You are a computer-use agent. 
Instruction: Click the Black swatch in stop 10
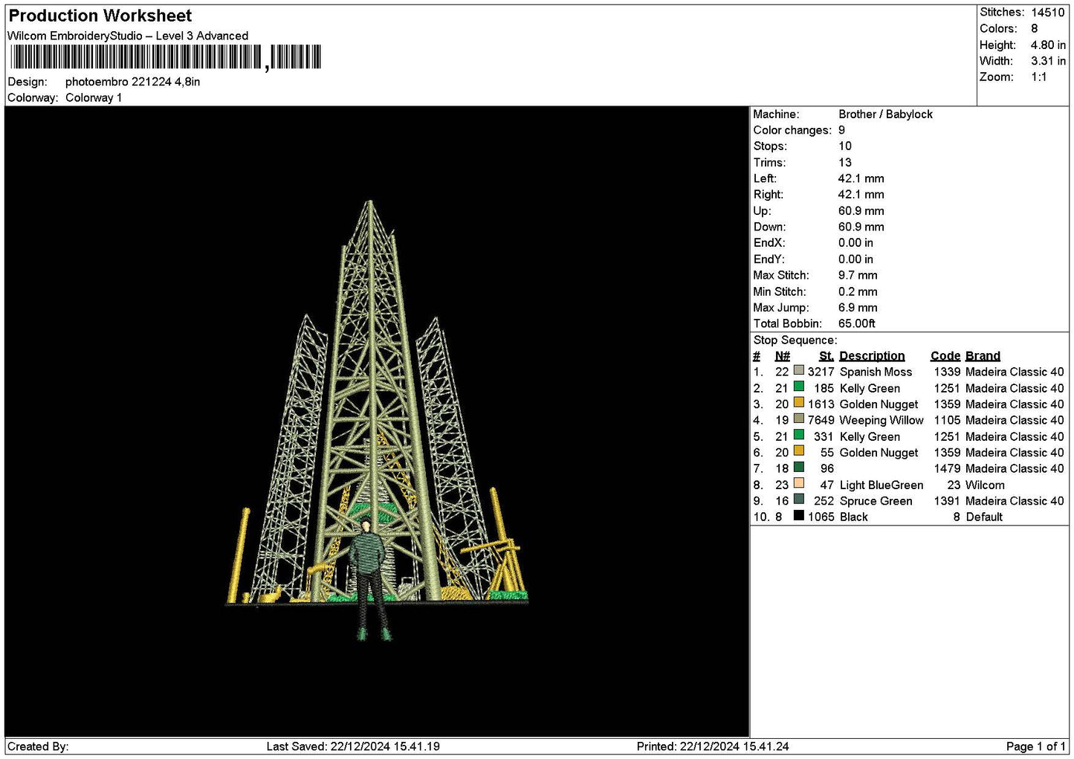(x=799, y=515)
